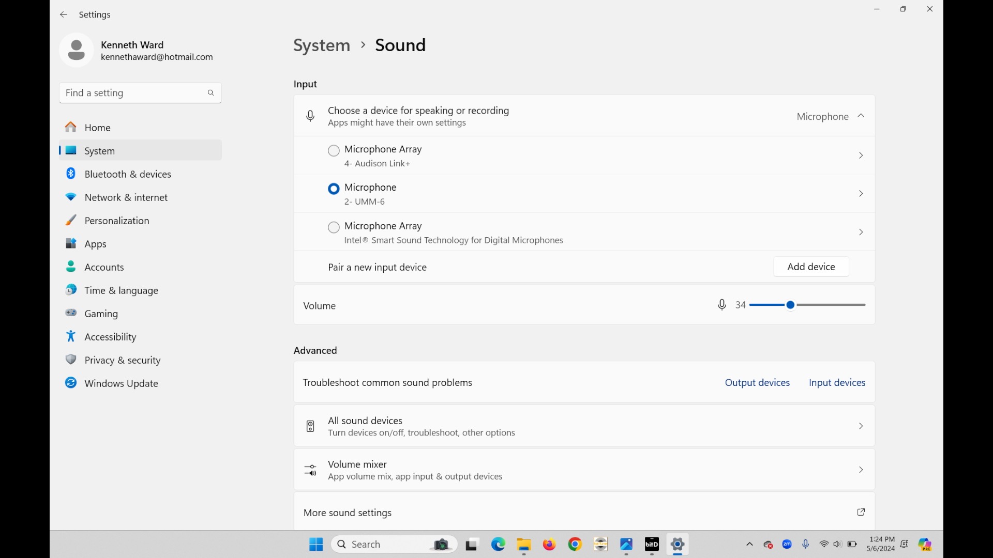Click Zoom tray icon
993x558 pixels.
coord(787,545)
